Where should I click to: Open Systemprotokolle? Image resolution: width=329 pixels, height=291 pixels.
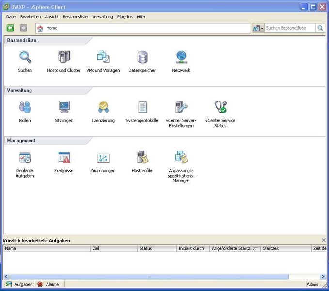pyautogui.click(x=142, y=107)
